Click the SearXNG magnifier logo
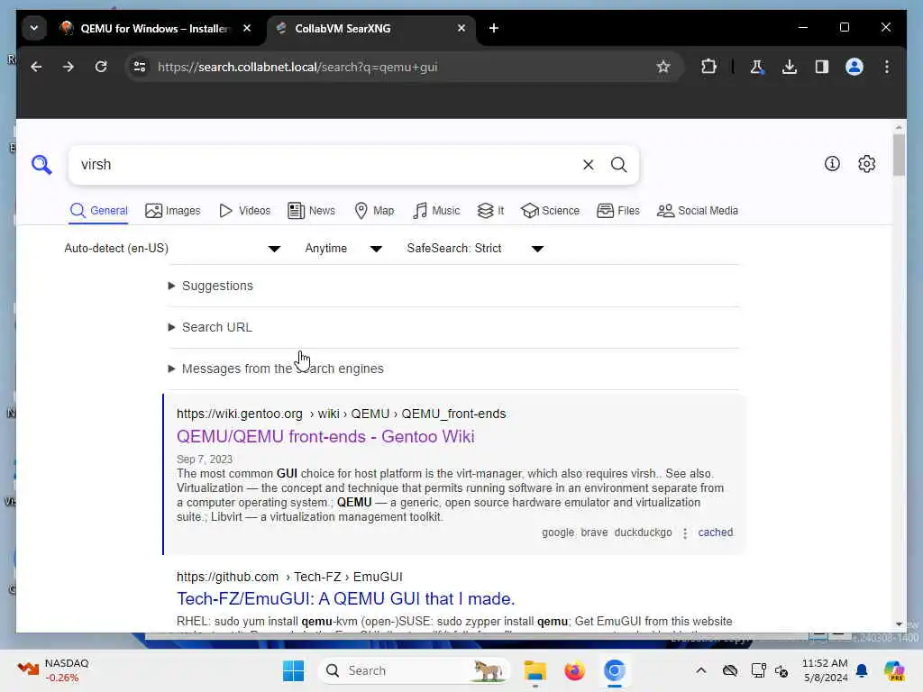 click(41, 165)
